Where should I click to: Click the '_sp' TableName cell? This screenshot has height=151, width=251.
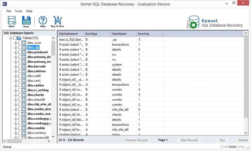[x=123, y=40]
